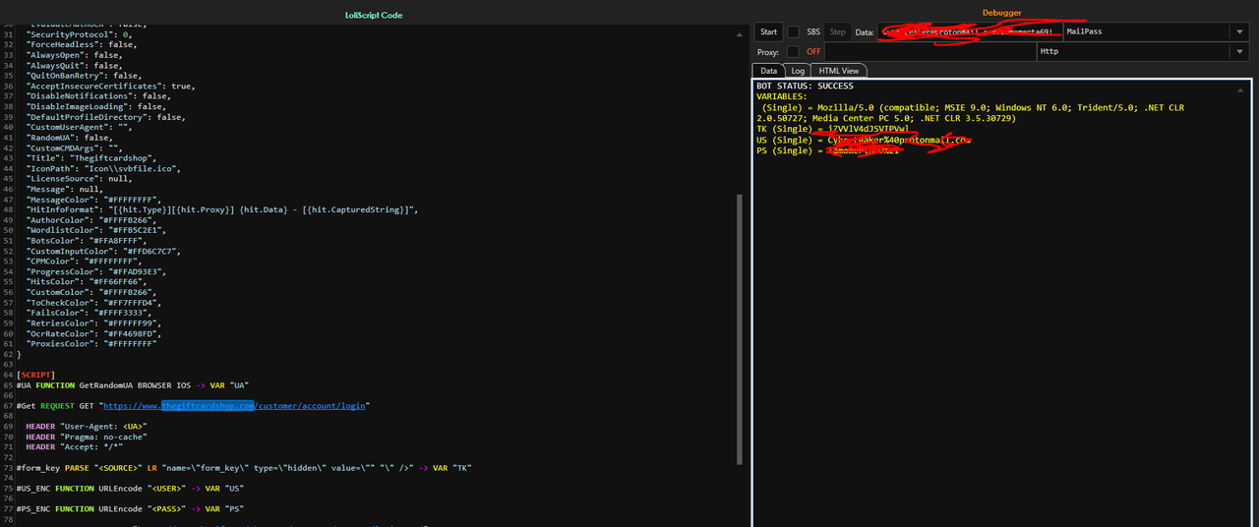1259x527 pixels.
Task: Click the "#PS_ENC FUNCTION URLEncode" line
Action: 130,508
